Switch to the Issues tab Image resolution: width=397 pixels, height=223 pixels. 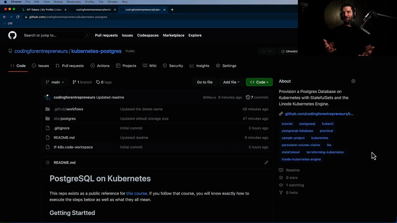pyautogui.click(x=40, y=66)
